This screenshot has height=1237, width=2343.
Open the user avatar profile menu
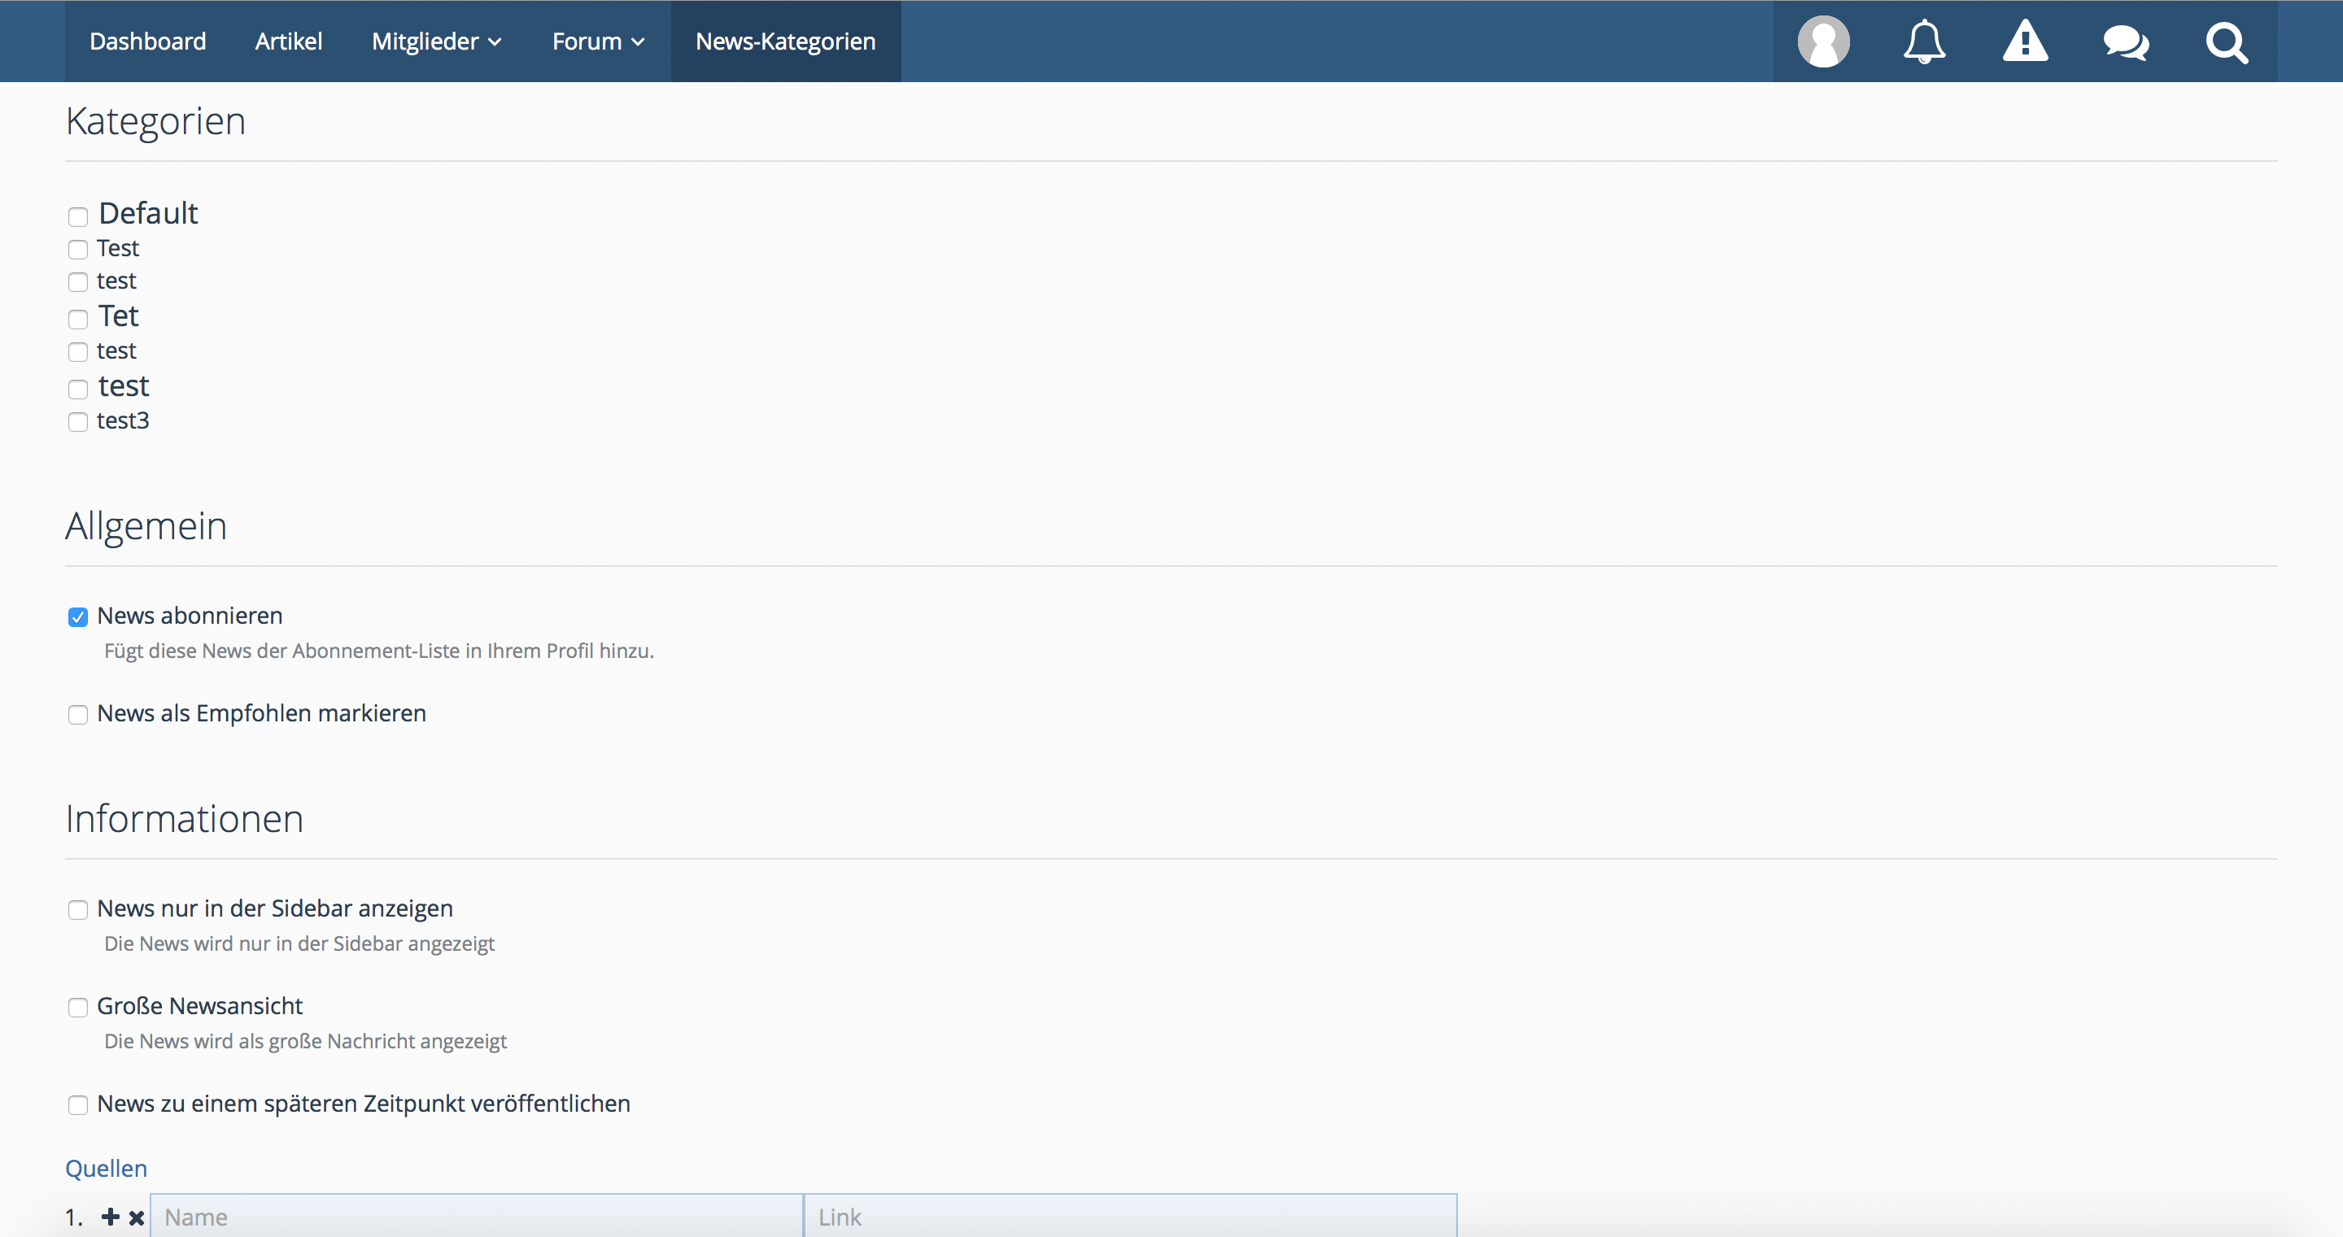[1822, 41]
